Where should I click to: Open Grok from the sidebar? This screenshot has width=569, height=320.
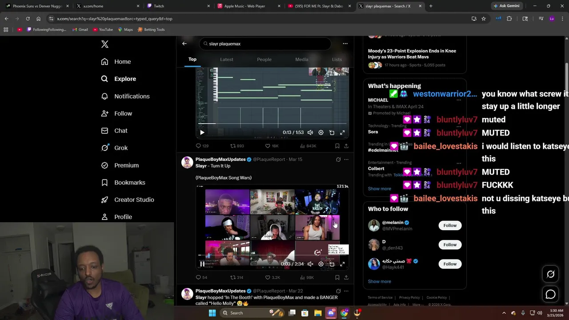tap(114, 148)
